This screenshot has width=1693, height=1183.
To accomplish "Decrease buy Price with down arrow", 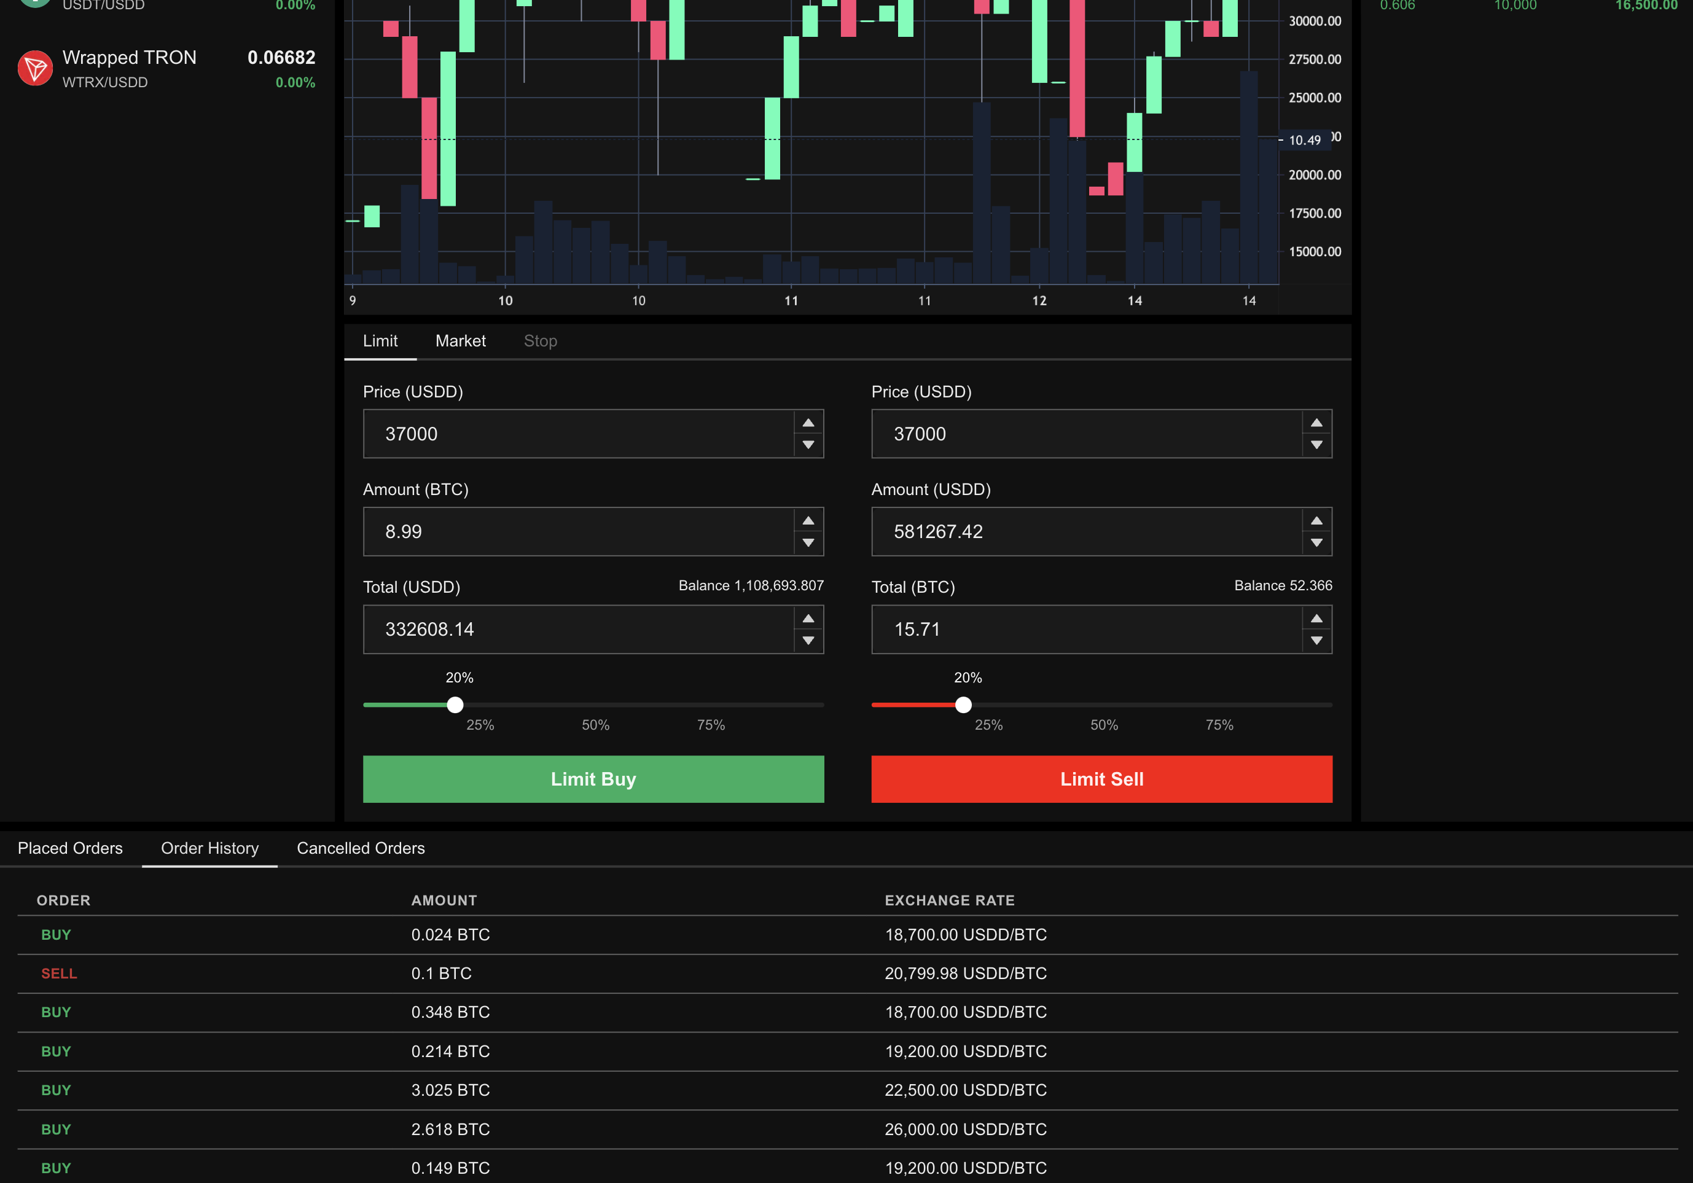I will [x=808, y=445].
